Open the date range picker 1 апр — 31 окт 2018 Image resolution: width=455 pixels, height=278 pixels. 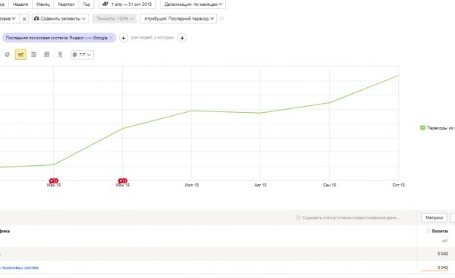(127, 5)
